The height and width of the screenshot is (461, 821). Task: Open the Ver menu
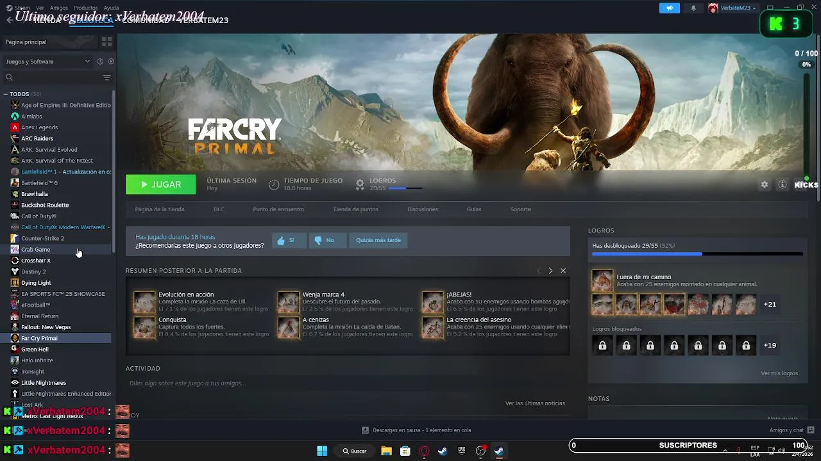pyautogui.click(x=40, y=8)
